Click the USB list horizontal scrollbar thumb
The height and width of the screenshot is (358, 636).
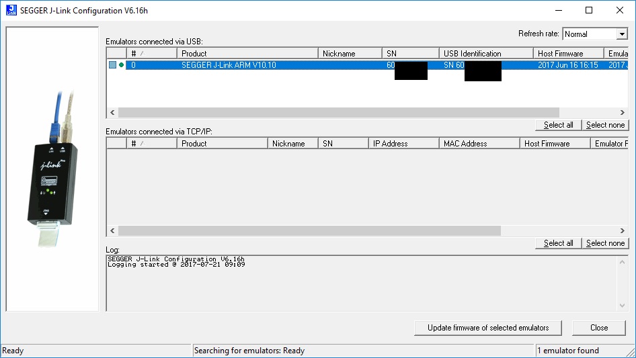coord(339,112)
